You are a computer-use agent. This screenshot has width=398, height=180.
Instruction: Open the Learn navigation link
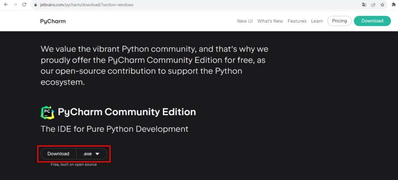[x=317, y=21]
